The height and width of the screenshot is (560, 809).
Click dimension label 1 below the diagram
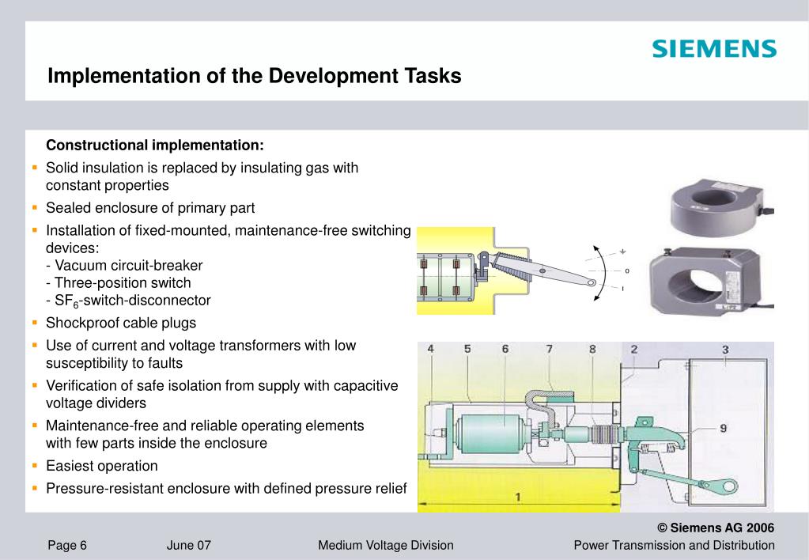[x=517, y=497]
